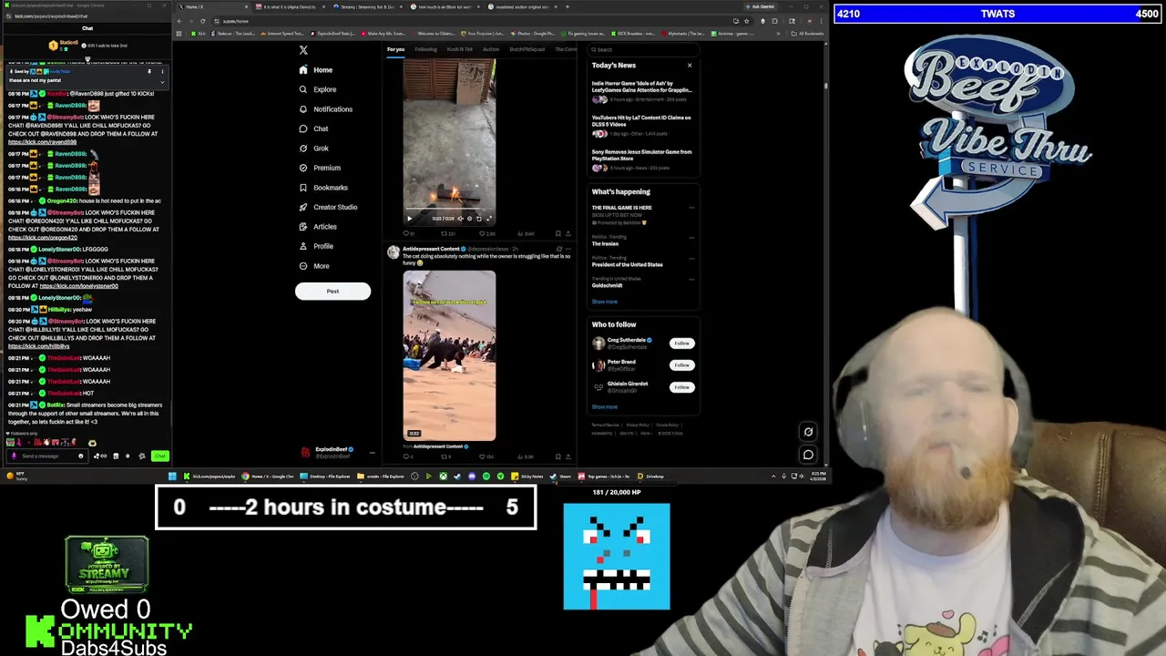Image resolution: width=1166 pixels, height=656 pixels.
Task: Bookmark the Antidepressant Content post
Action: coord(557,456)
